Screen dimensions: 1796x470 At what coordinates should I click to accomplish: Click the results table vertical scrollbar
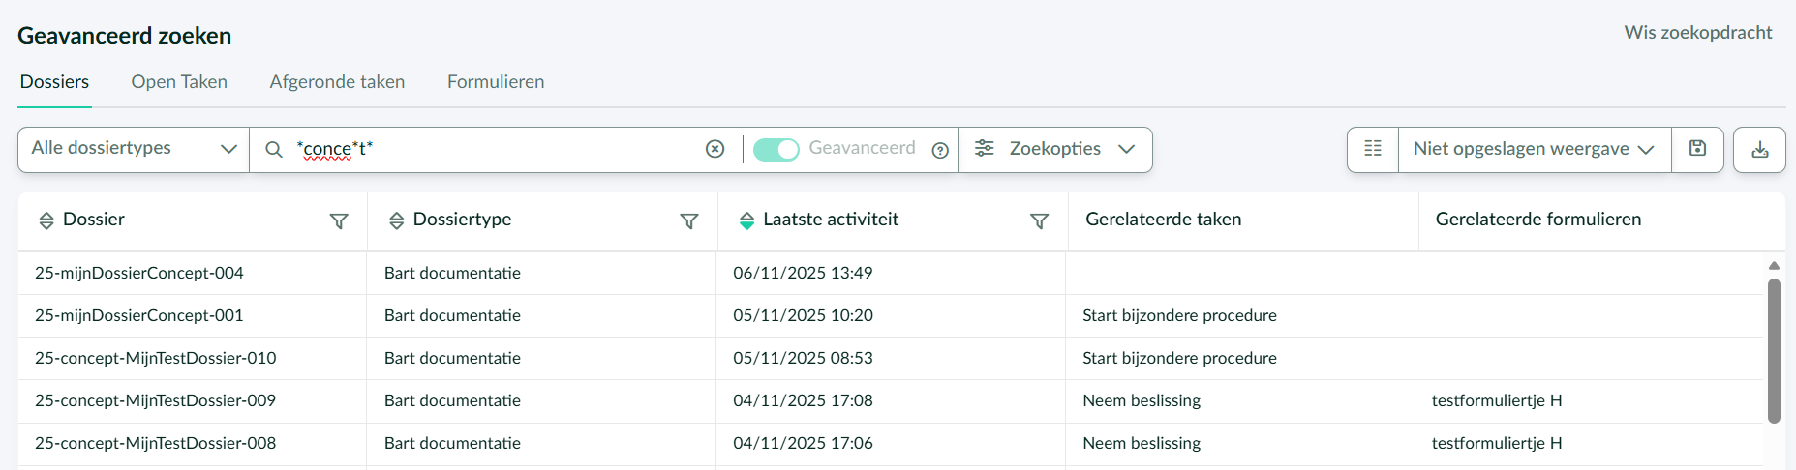click(x=1774, y=350)
